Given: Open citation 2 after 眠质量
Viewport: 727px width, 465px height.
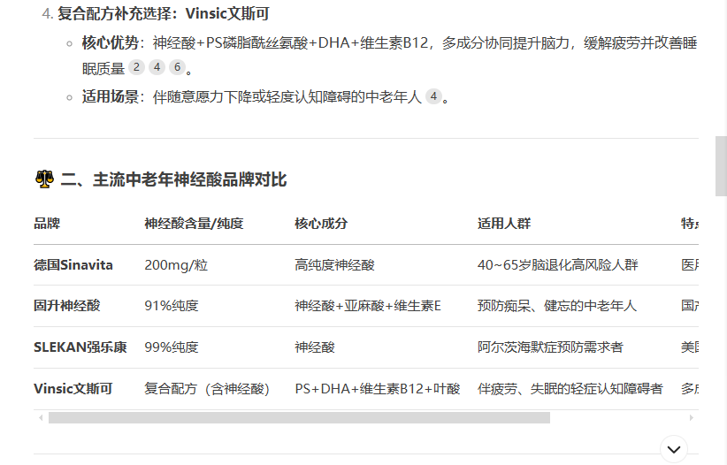Looking at the screenshot, I should (136, 67).
